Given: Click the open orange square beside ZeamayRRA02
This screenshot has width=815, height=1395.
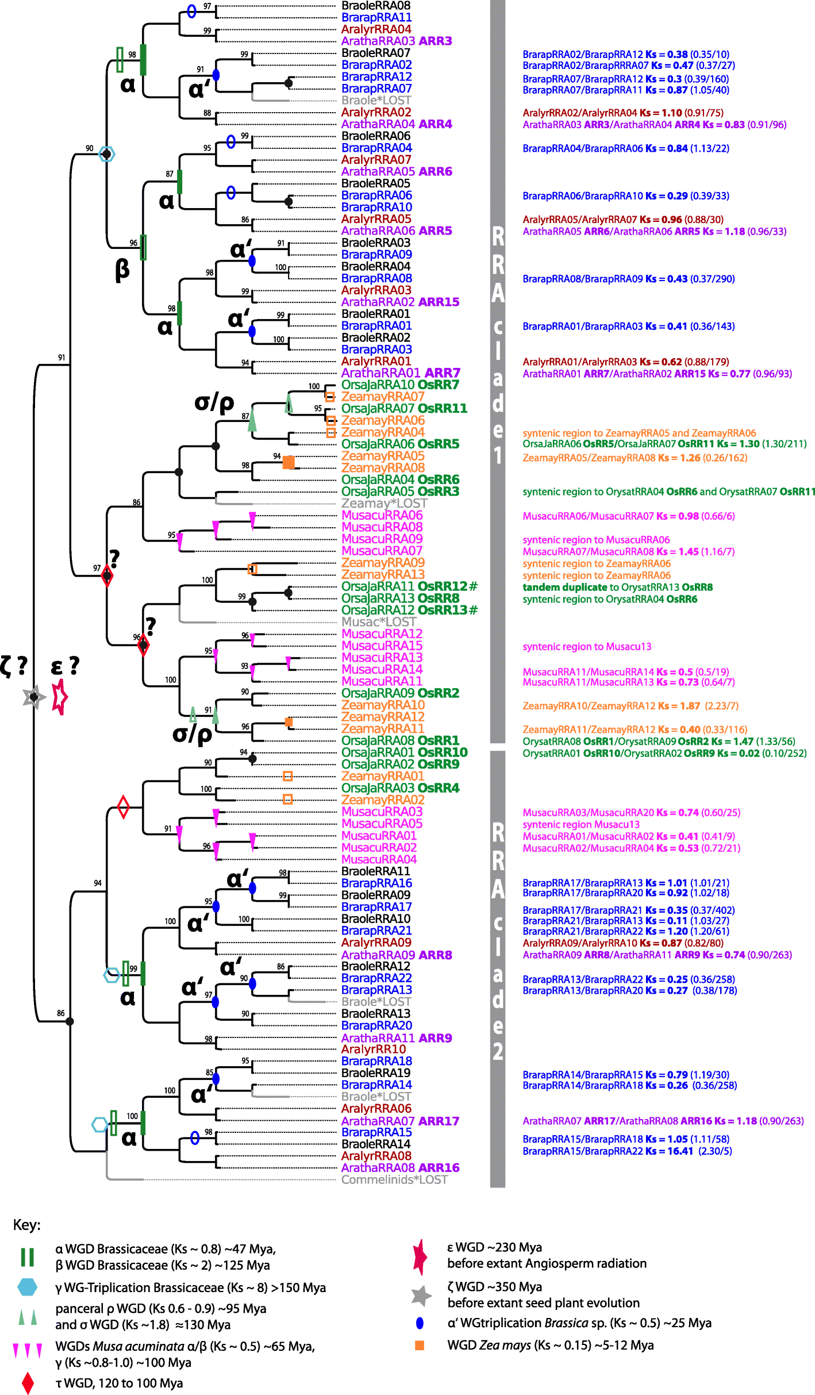Looking at the screenshot, I should pos(288,799).
